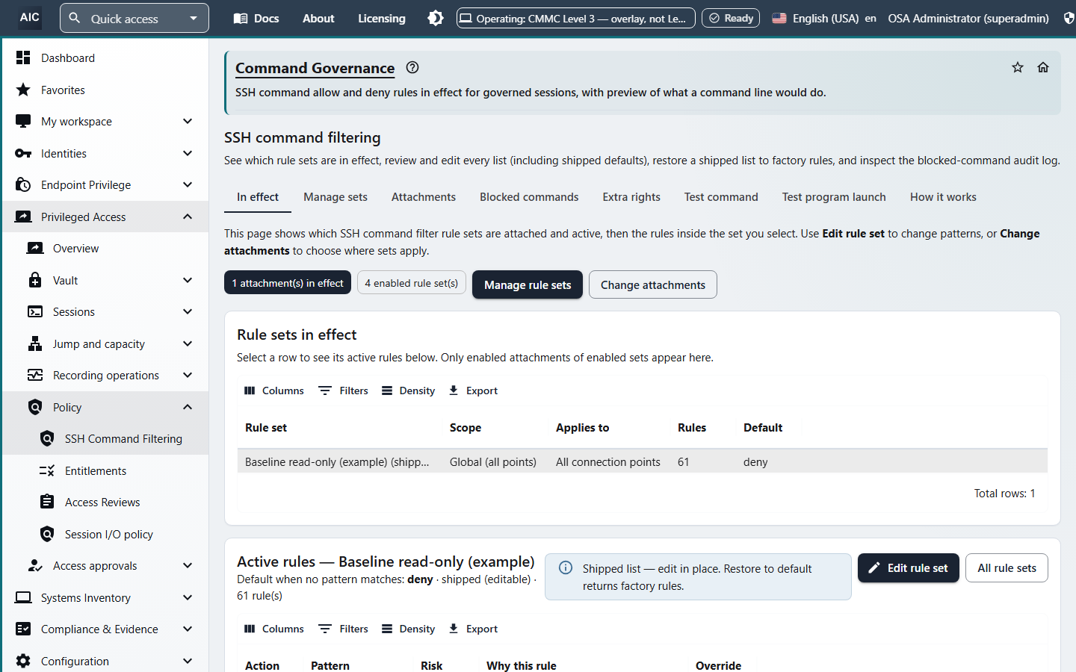1076x672 pixels.
Task: Switch to the Manage sets tab
Action: pyautogui.click(x=336, y=197)
